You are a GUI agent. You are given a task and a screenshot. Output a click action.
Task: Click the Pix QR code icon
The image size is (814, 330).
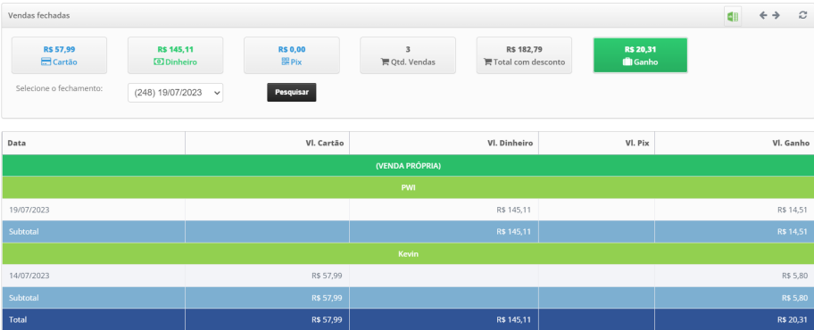coord(285,62)
